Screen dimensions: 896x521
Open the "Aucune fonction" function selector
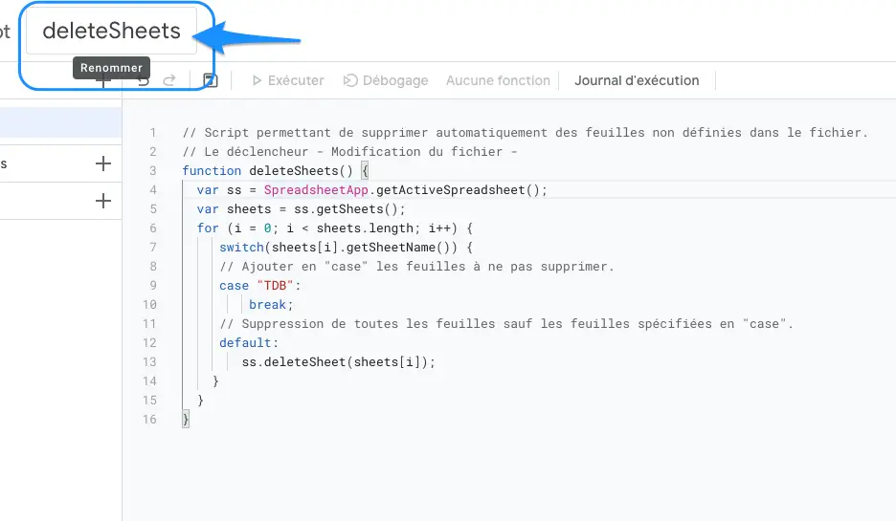click(x=498, y=80)
